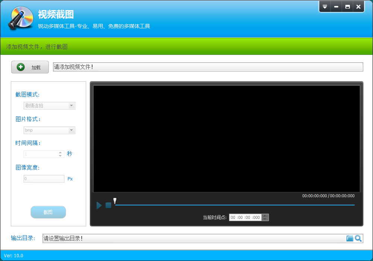This screenshot has height=261, width=373.
Task: Click inside the 图像宽度 pixel field
Action: pos(44,179)
